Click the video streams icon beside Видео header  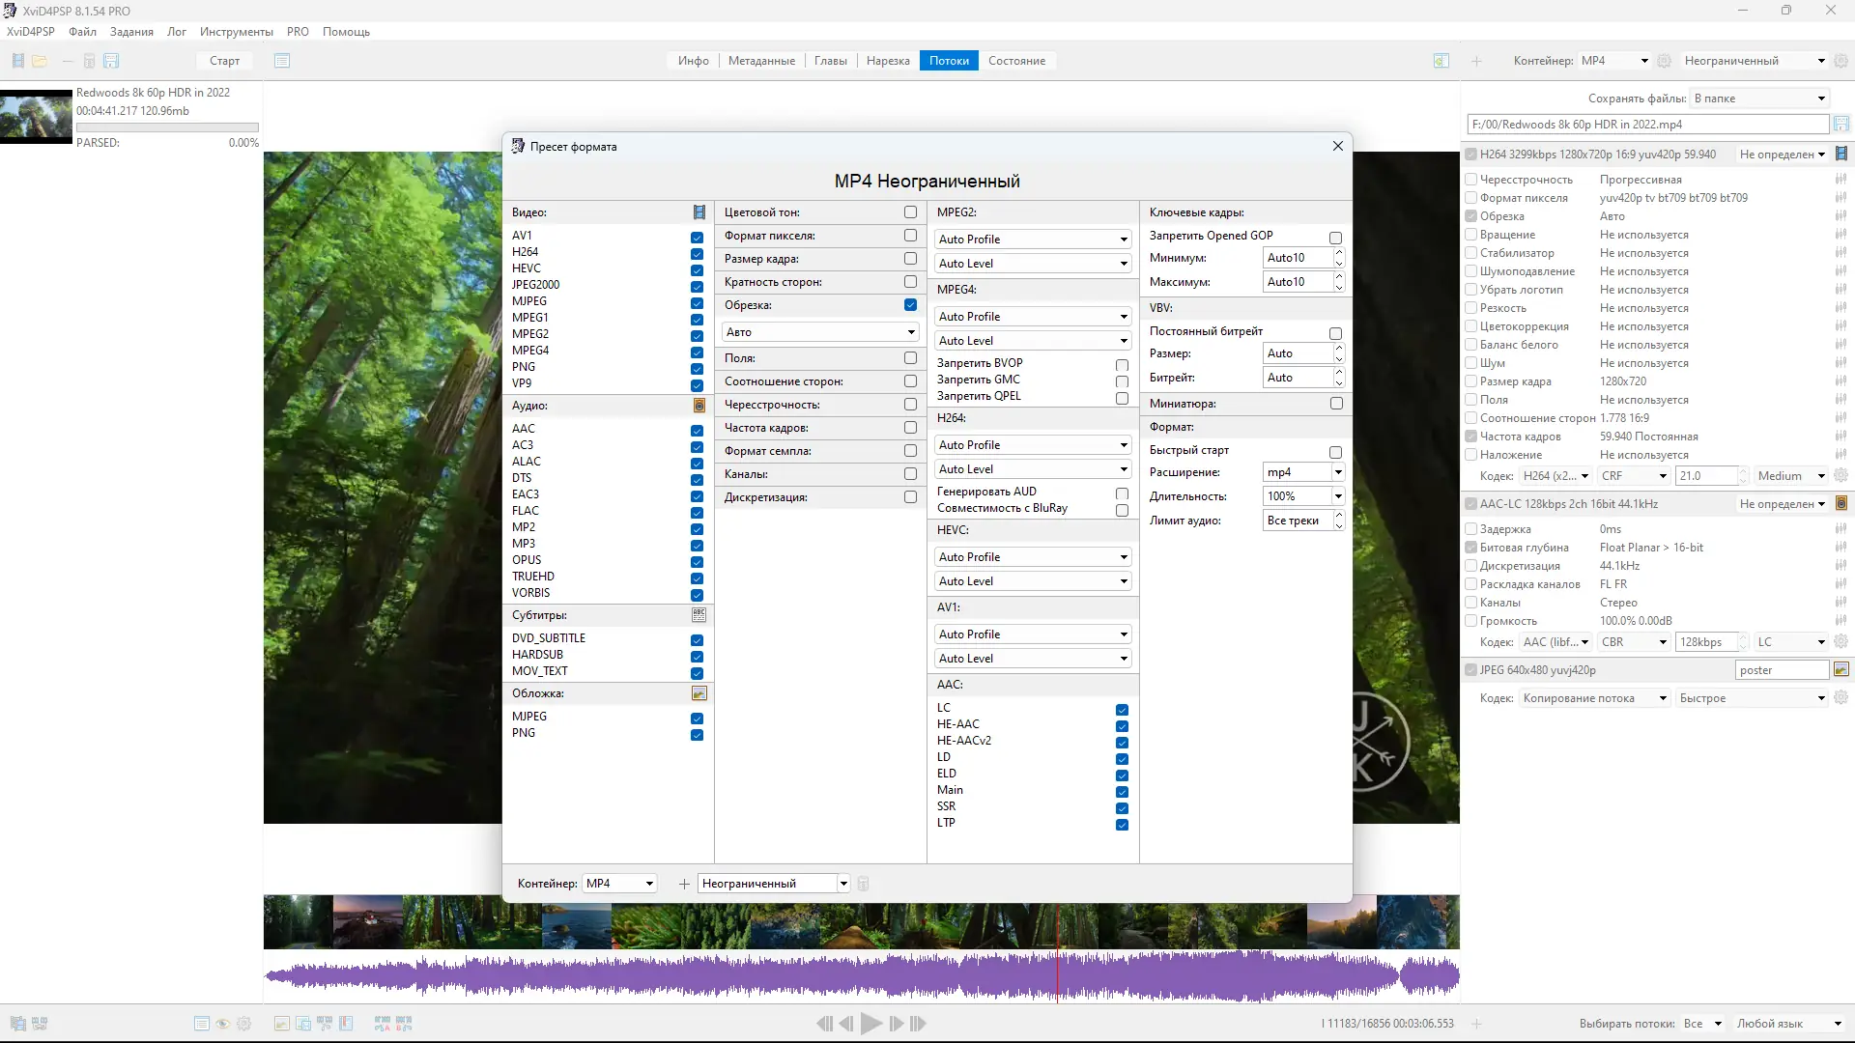coord(699,212)
